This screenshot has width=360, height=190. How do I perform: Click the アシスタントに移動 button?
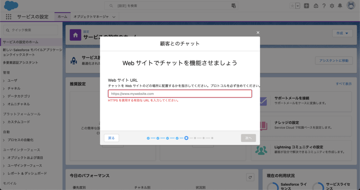[334, 61]
